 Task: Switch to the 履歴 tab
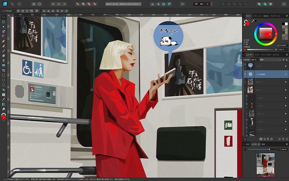coord(263,144)
